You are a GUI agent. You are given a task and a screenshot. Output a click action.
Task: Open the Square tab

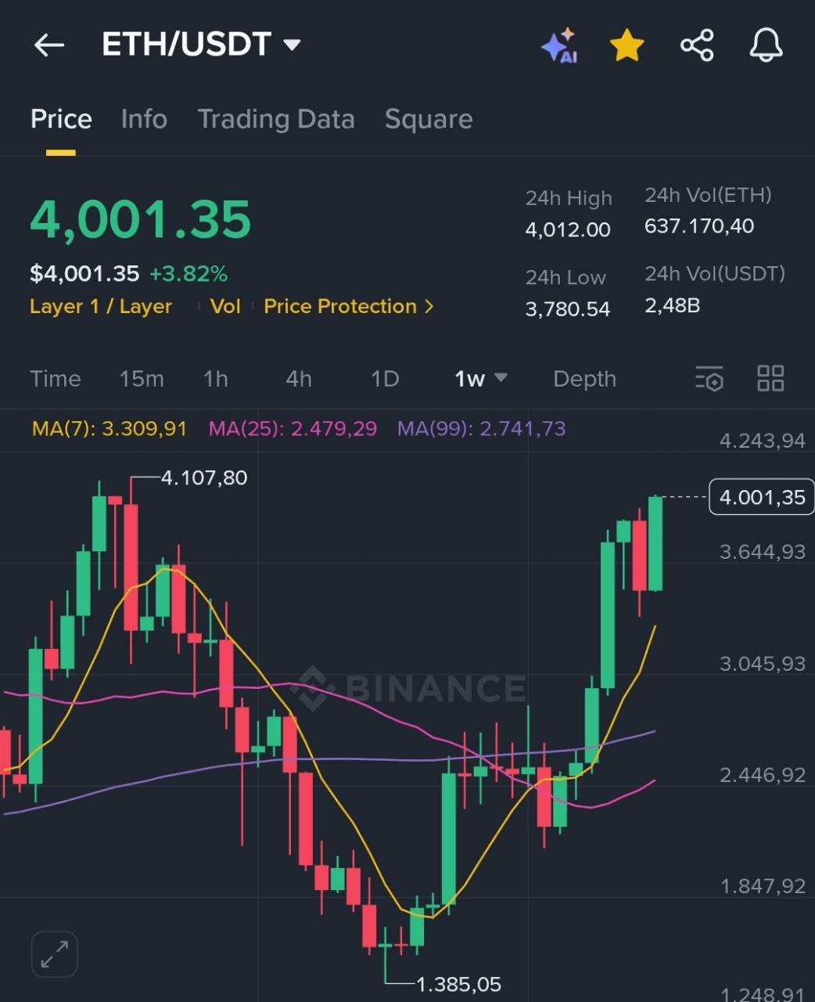click(429, 119)
